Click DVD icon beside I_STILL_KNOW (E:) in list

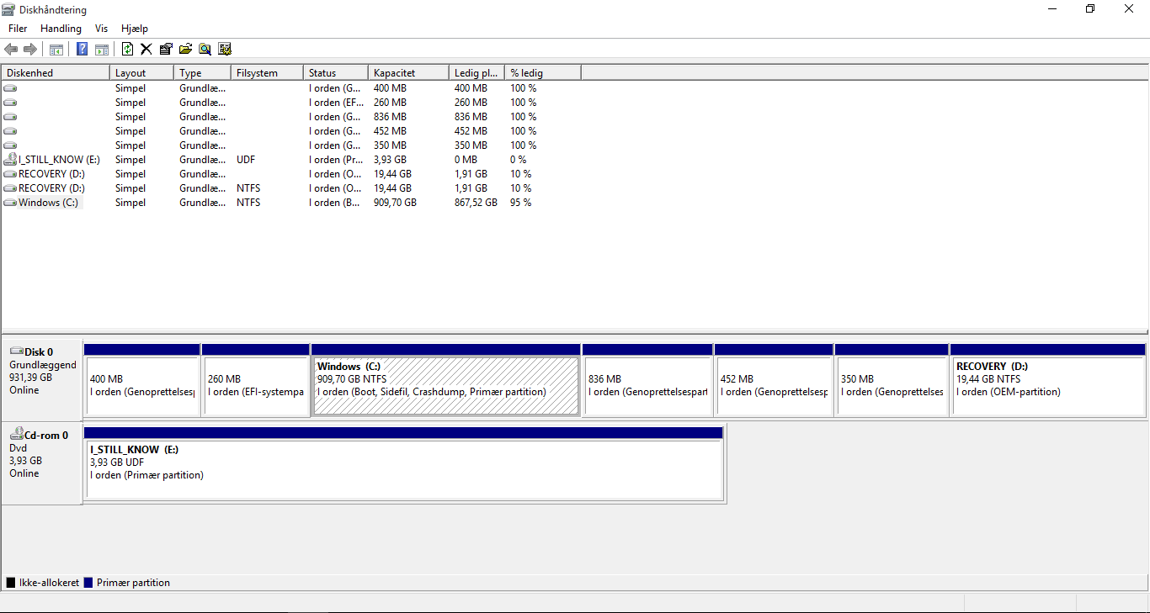pos(10,160)
